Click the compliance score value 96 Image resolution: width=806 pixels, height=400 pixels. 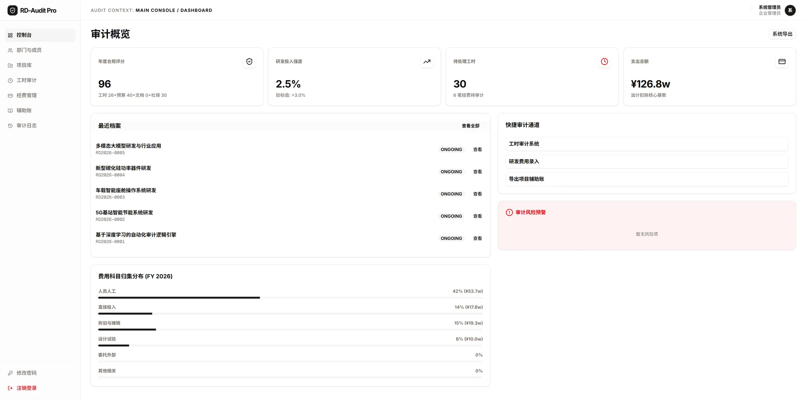[105, 84]
